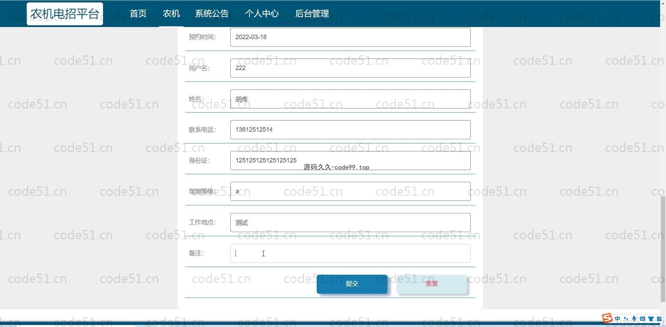Click the 姓名 field containing 胡库
This screenshot has width=666, height=327.
350,99
